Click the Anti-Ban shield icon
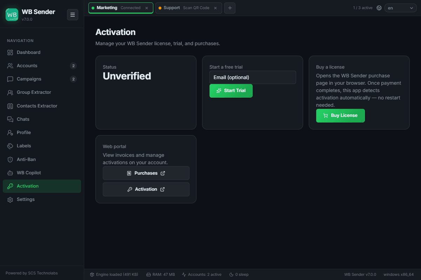The image size is (421, 280). click(x=10, y=160)
